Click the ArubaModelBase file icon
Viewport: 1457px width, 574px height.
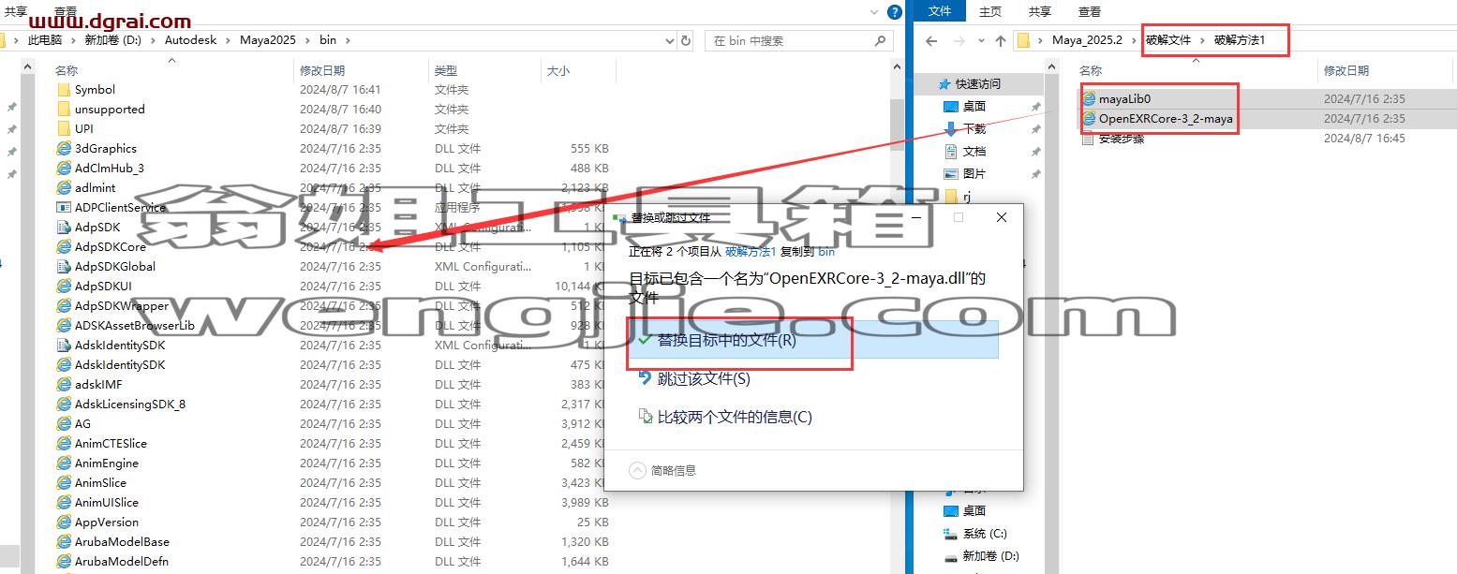pos(64,541)
